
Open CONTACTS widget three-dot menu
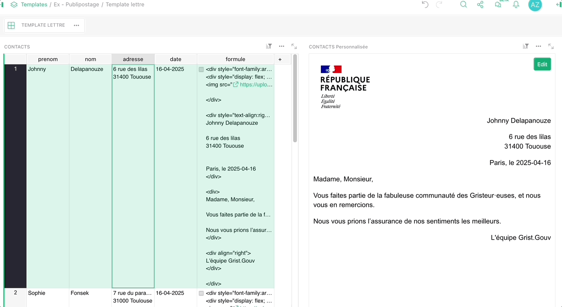coord(281,46)
